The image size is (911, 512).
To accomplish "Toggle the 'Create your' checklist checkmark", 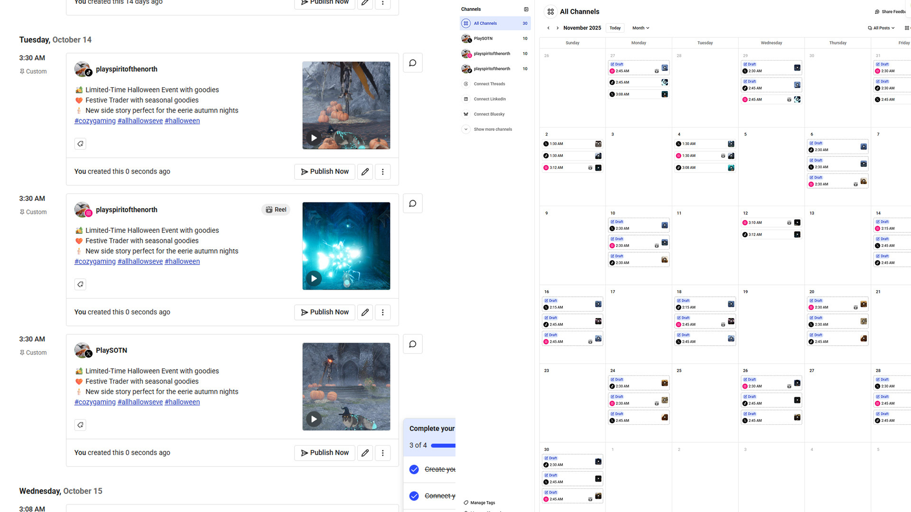I will click(414, 469).
